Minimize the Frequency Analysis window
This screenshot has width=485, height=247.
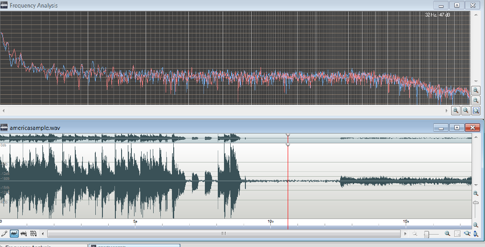click(x=441, y=5)
